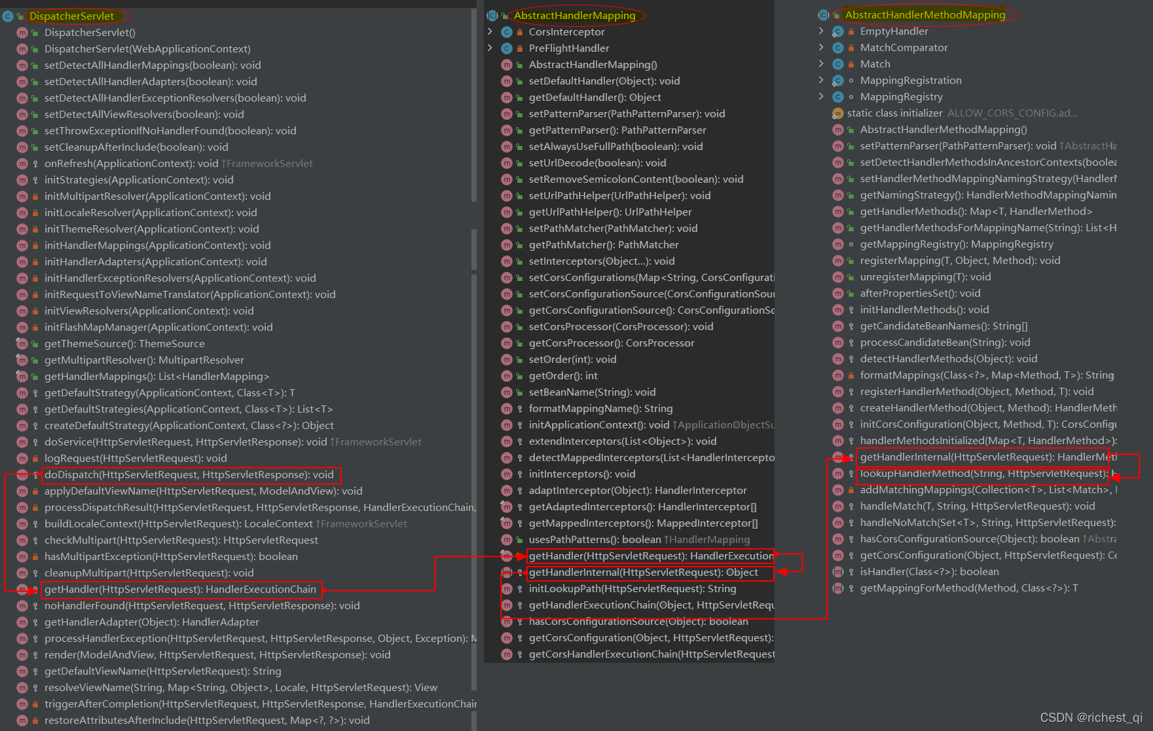Viewport: 1153px width, 731px height.
Task: Click the MatchComparator class icon
Action: [837, 48]
